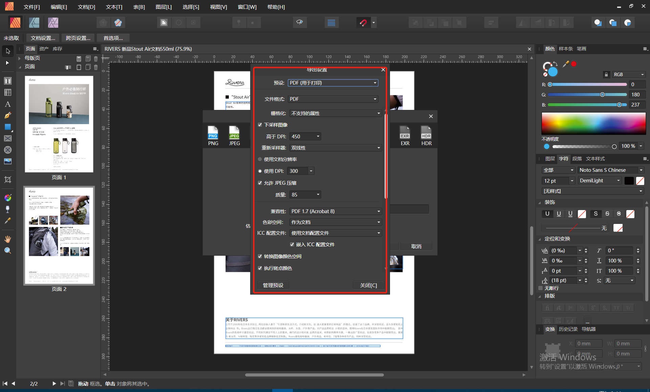Screen dimensions: 650x392
Task: Click the preflight check icon
Action: (x=300, y=23)
